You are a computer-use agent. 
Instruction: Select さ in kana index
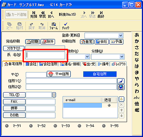coord(137,48)
